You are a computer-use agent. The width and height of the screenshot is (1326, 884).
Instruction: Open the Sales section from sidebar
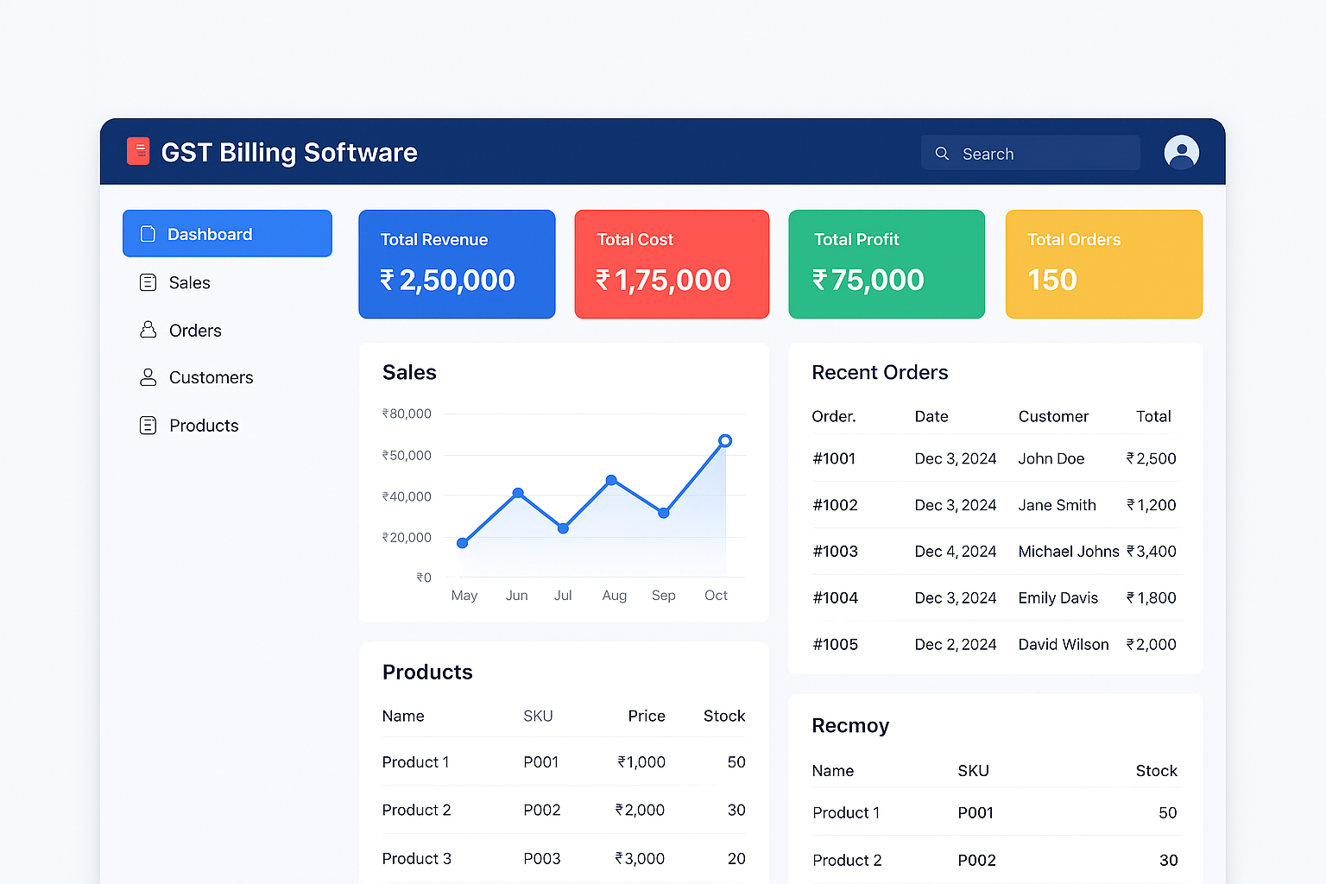189,282
